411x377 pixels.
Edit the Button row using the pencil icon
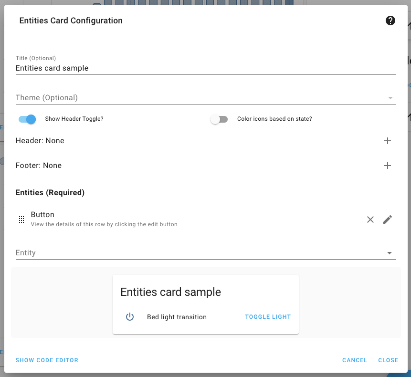pyautogui.click(x=387, y=220)
